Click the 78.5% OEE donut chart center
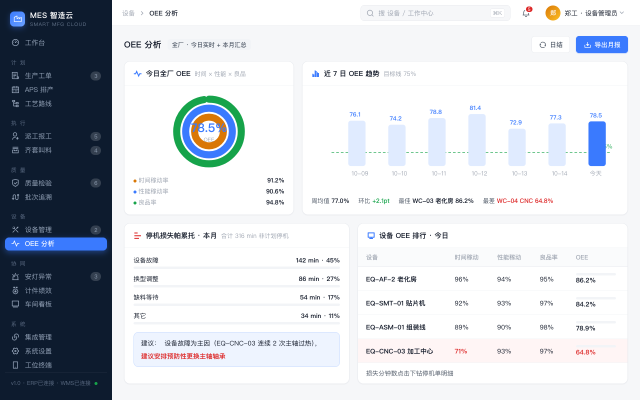Image resolution: width=640 pixels, height=400 pixels. [209, 131]
